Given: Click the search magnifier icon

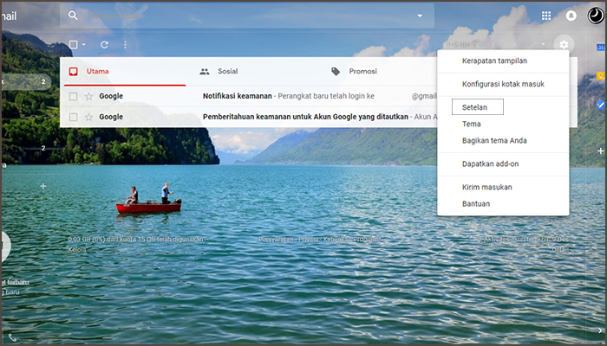Looking at the screenshot, I should coord(73,16).
